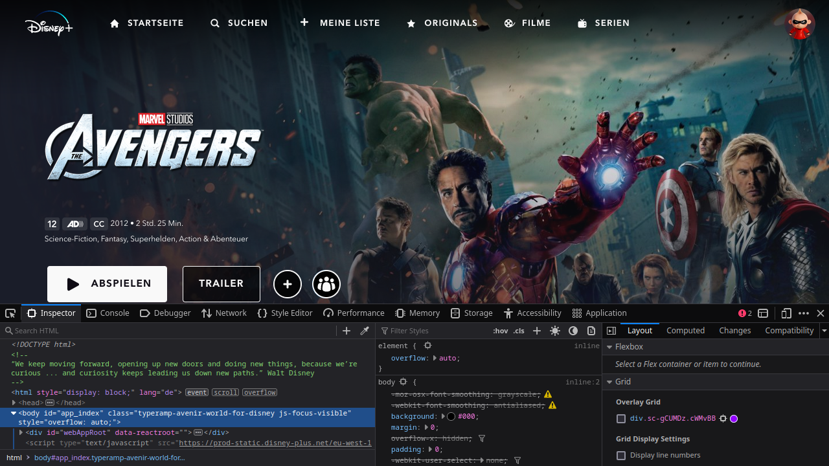This screenshot has width=829, height=466.
Task: Open the Memory panel
Action: (x=418, y=313)
